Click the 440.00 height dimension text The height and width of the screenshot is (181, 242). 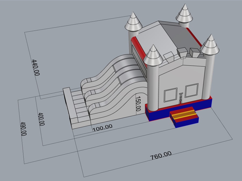click(x=35, y=67)
